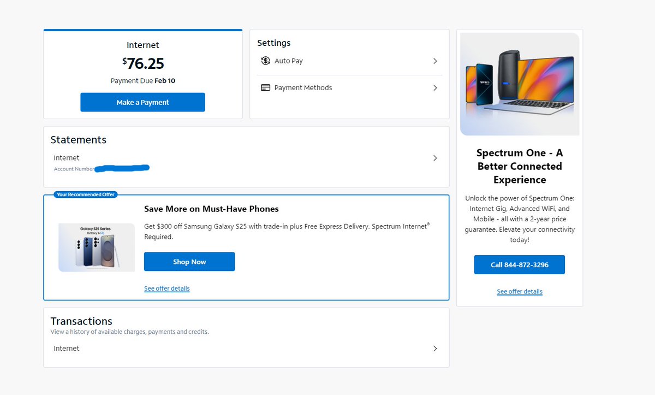Screen dimensions: 655x395
Task: Select Auto Pay settings row label
Action: point(289,61)
